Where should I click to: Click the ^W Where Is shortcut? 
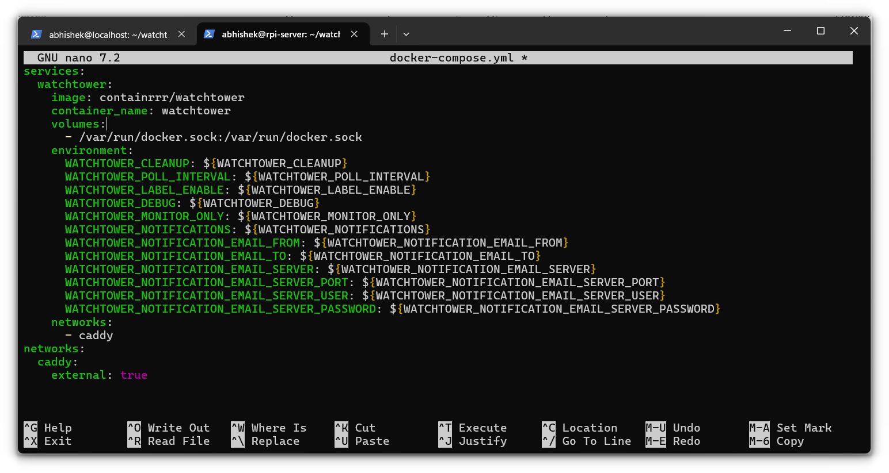[x=269, y=428]
